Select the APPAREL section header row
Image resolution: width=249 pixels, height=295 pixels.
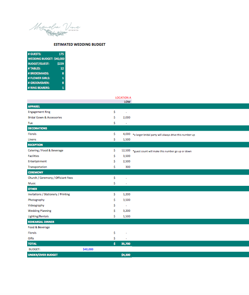pos(138,106)
